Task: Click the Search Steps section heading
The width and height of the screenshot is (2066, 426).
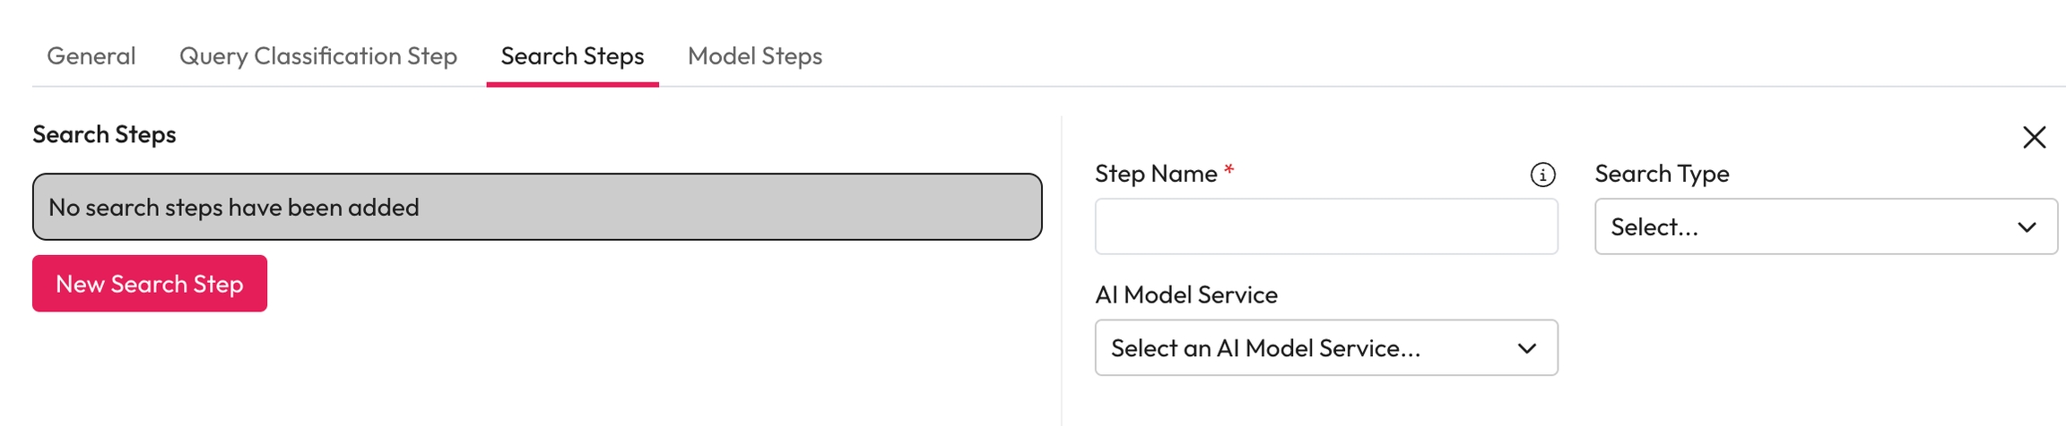Action: pyautogui.click(x=104, y=134)
